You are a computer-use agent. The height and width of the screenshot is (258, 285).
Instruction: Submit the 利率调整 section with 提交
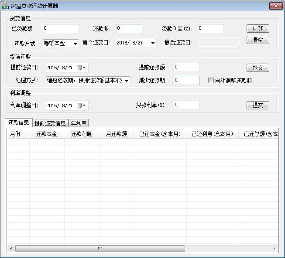pyautogui.click(x=258, y=105)
